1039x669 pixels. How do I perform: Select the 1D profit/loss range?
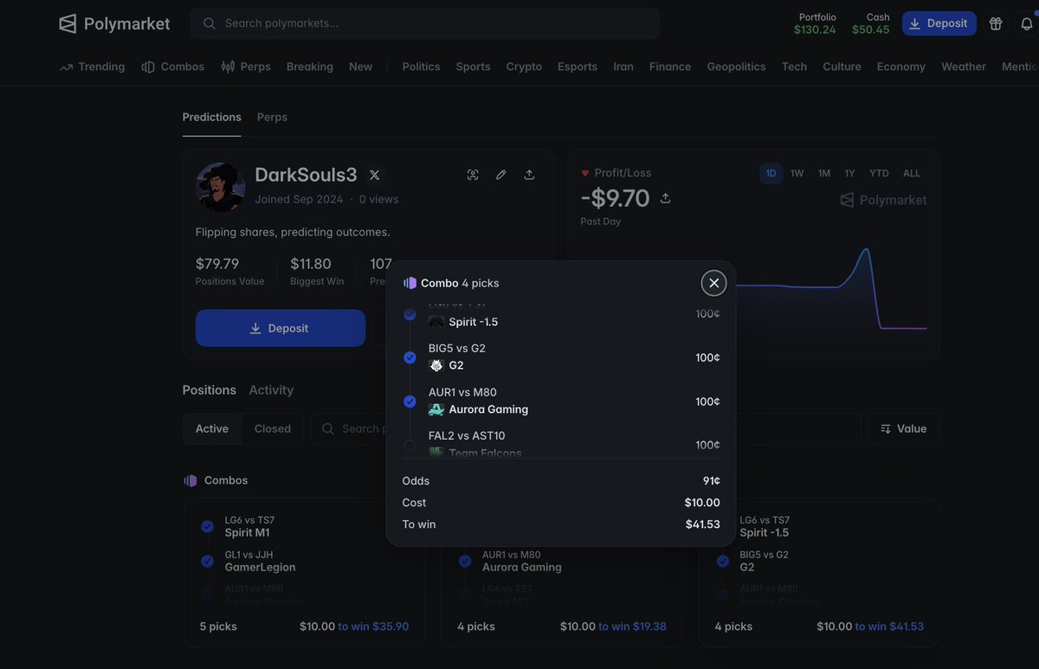[771, 173]
